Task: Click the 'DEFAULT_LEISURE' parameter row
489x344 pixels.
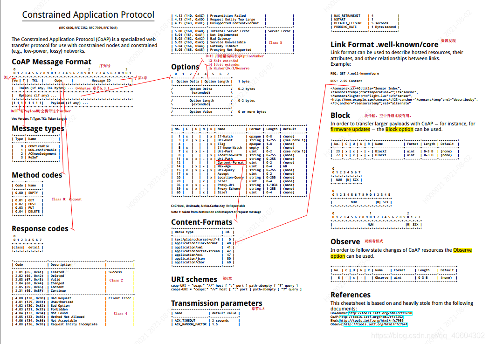Action: [365, 23]
